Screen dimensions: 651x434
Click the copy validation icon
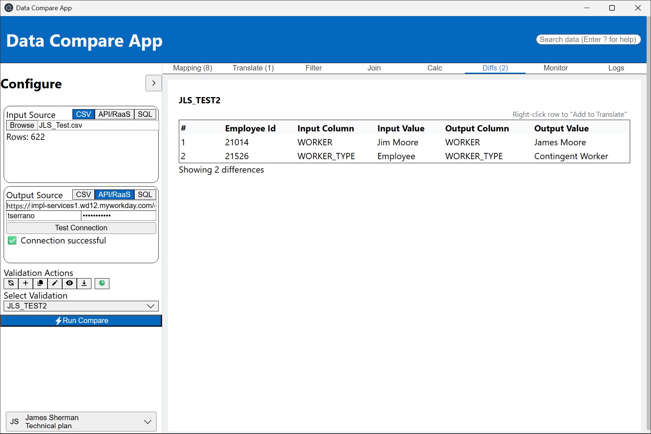coord(40,283)
